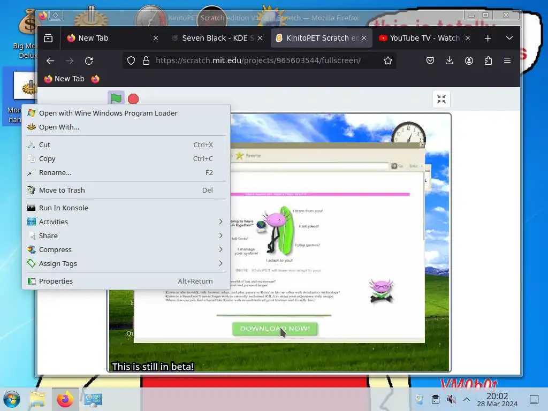Open Firefox hamburger application menu
Image resolution: width=548 pixels, height=411 pixels.
(x=507, y=60)
